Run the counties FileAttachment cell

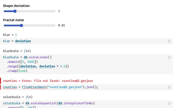pyautogui.click(x=169, y=87)
